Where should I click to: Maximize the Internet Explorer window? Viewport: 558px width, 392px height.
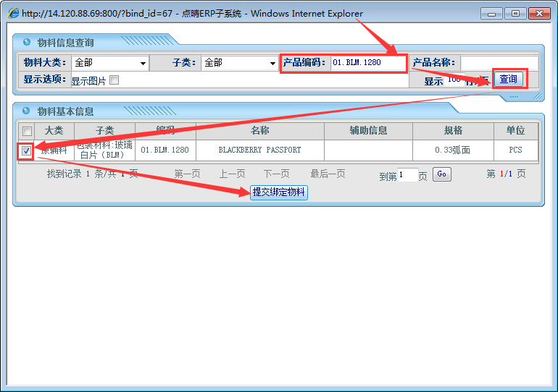tap(515, 13)
